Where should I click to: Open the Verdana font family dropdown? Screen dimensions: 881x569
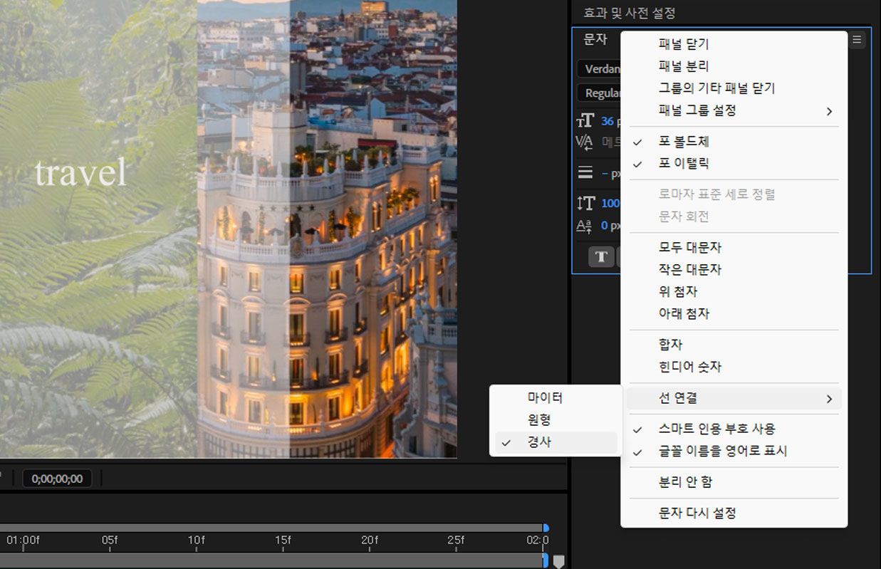pos(599,69)
